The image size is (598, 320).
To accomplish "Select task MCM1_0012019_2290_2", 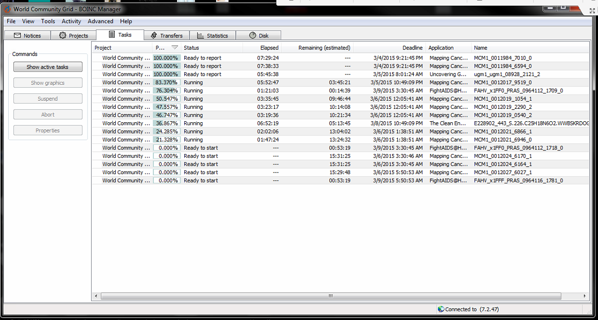I will tap(340, 107).
